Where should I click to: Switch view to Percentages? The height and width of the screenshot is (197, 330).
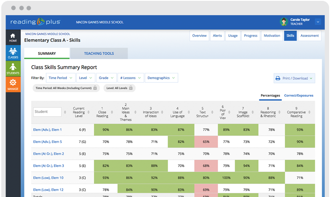270,95
